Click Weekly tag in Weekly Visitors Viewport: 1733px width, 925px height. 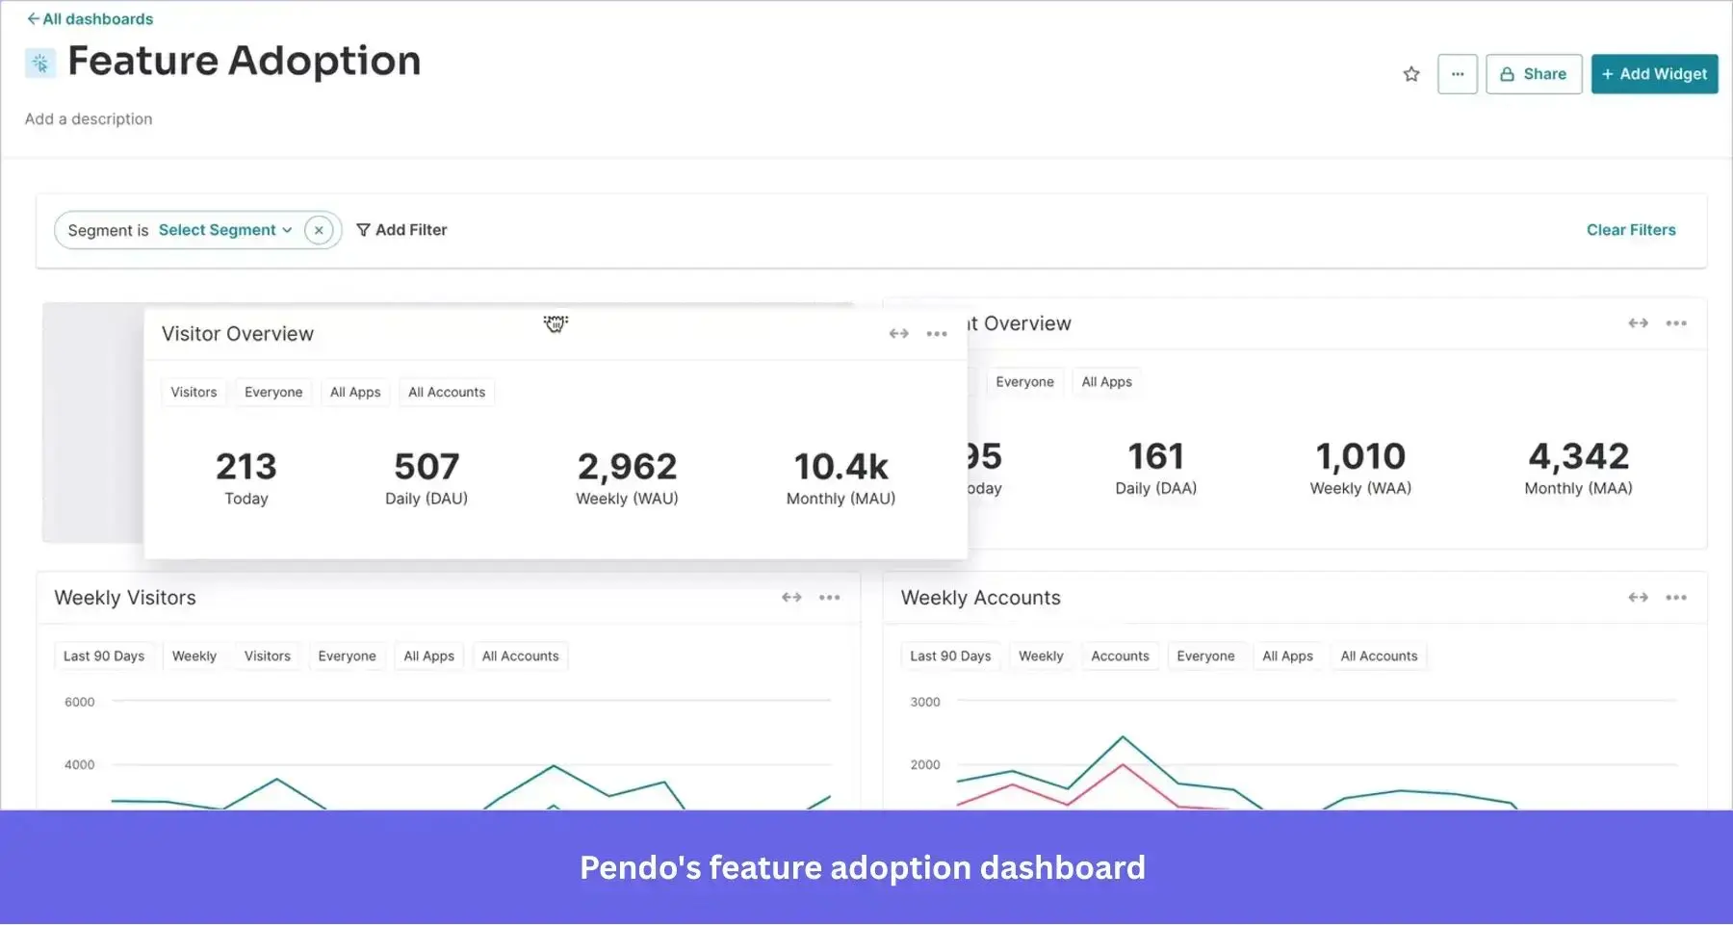coord(194,656)
